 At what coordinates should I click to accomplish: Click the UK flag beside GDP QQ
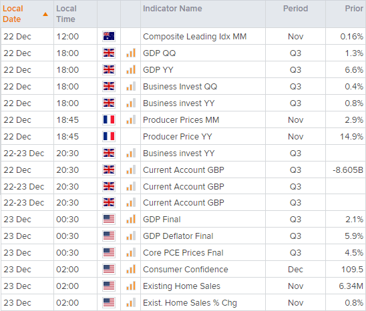(x=109, y=53)
